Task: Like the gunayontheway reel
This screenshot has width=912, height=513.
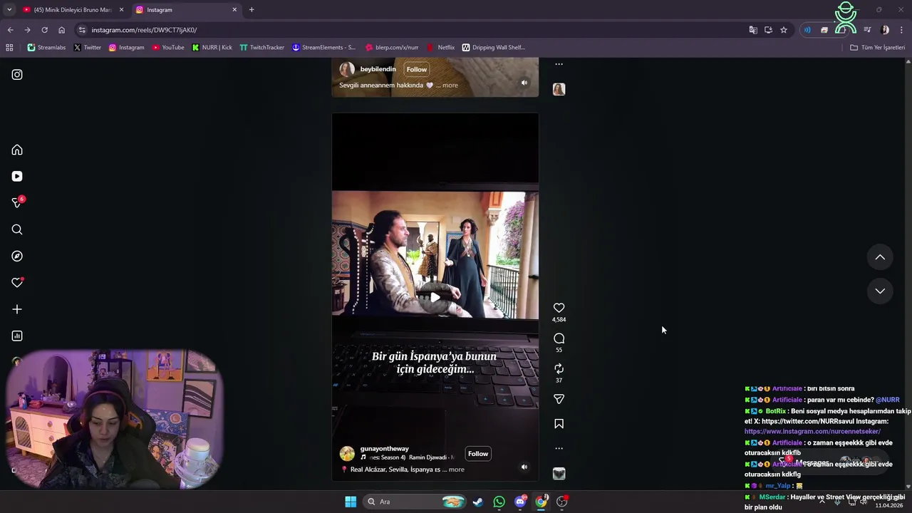Action: pyautogui.click(x=559, y=308)
